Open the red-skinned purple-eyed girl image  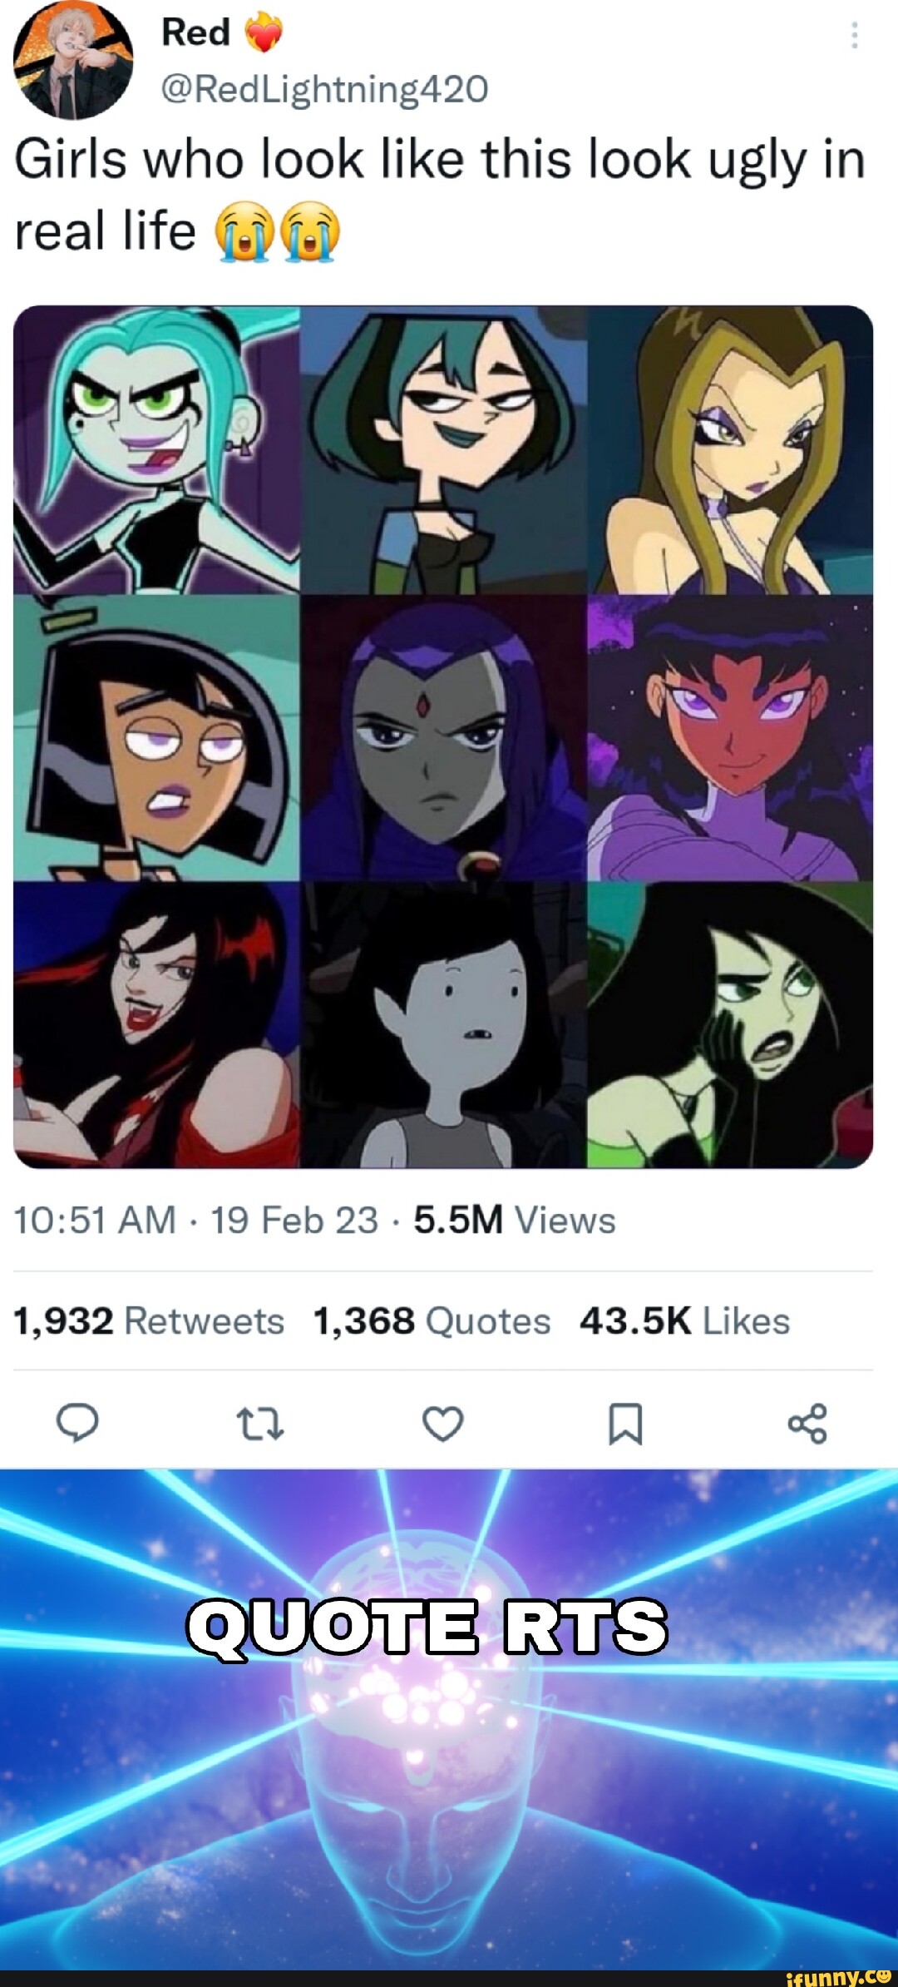click(730, 737)
